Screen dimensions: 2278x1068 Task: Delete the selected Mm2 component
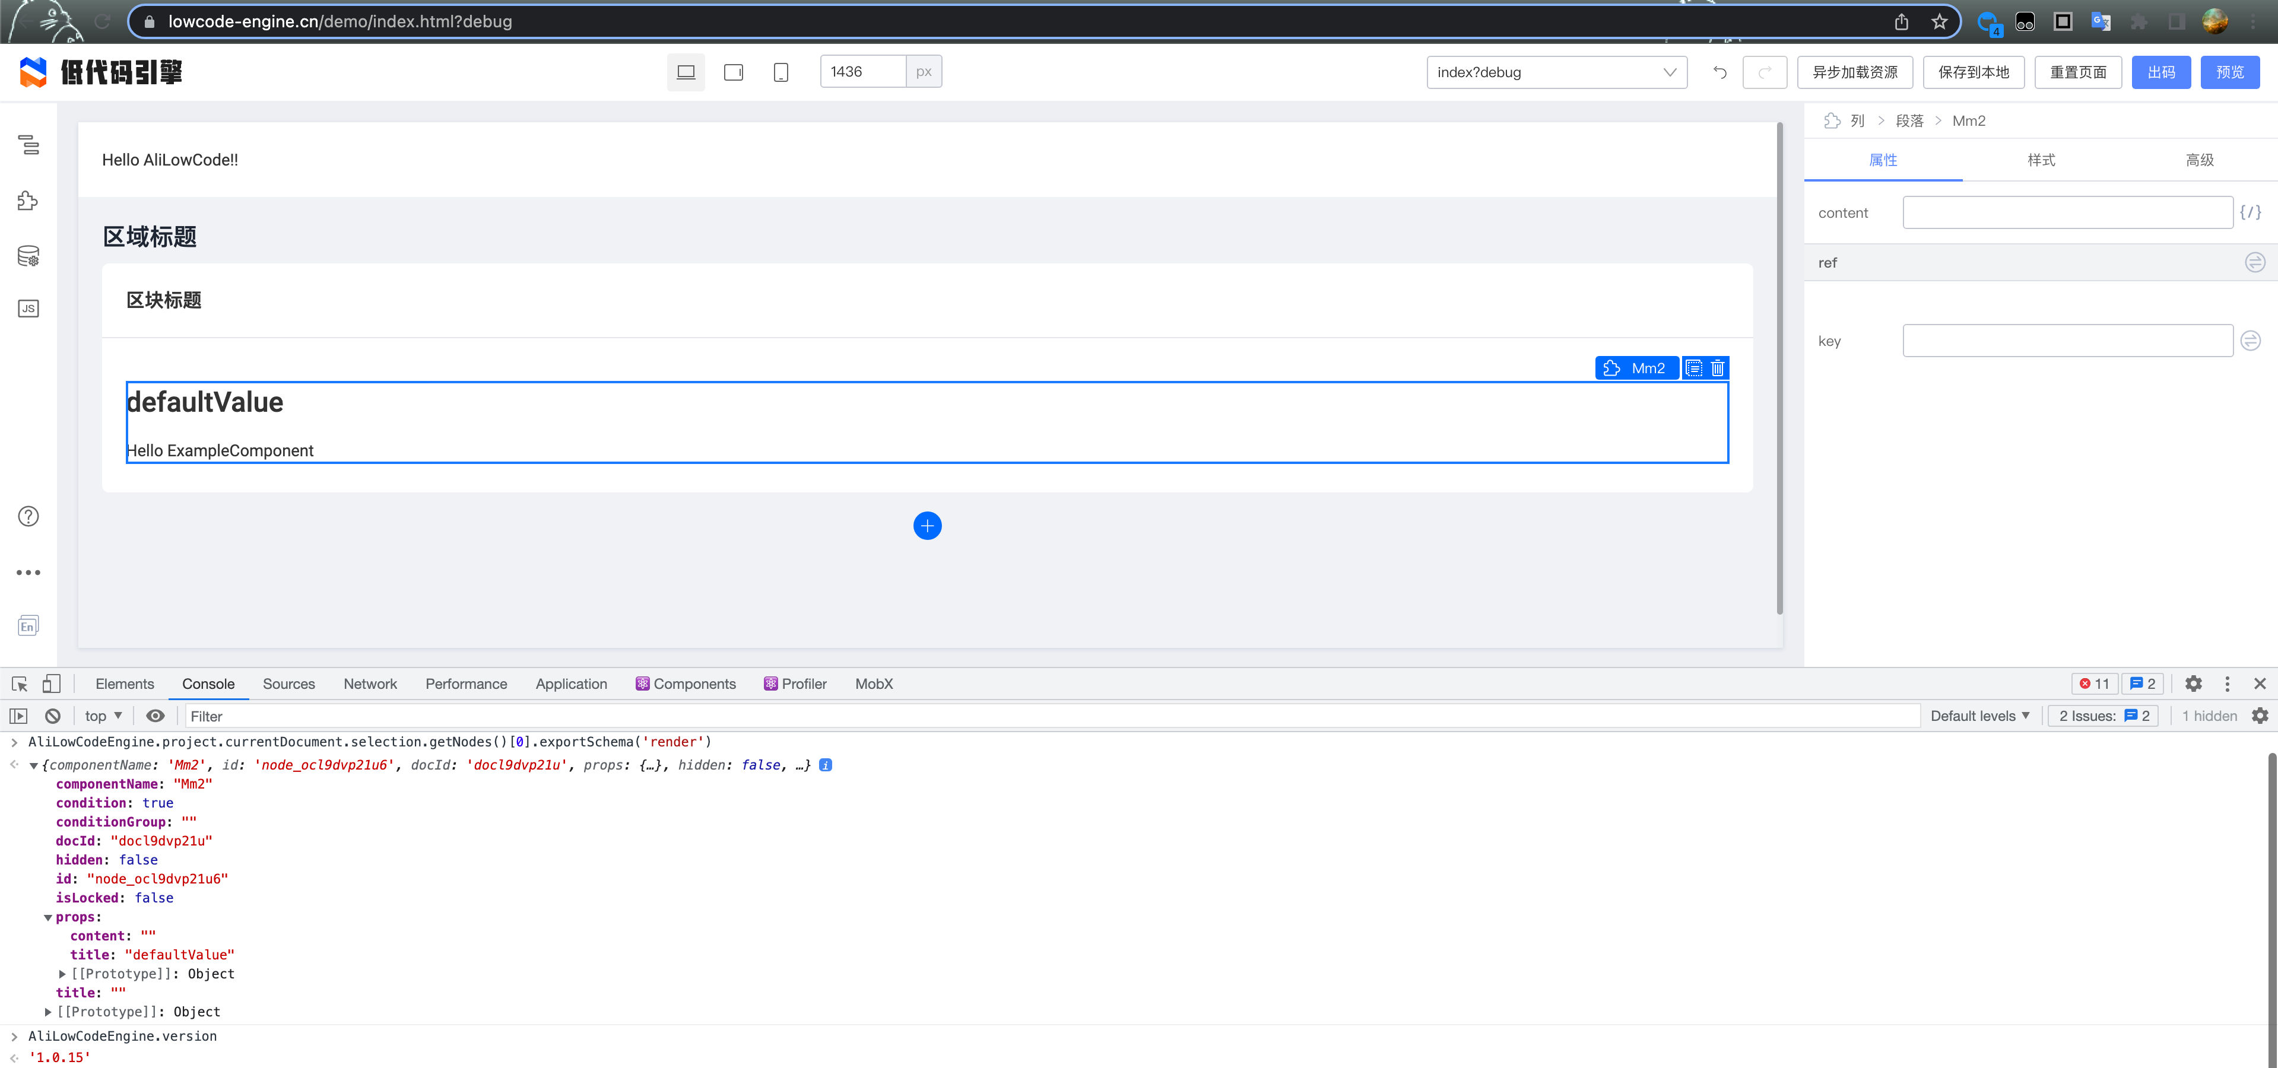(x=1717, y=368)
